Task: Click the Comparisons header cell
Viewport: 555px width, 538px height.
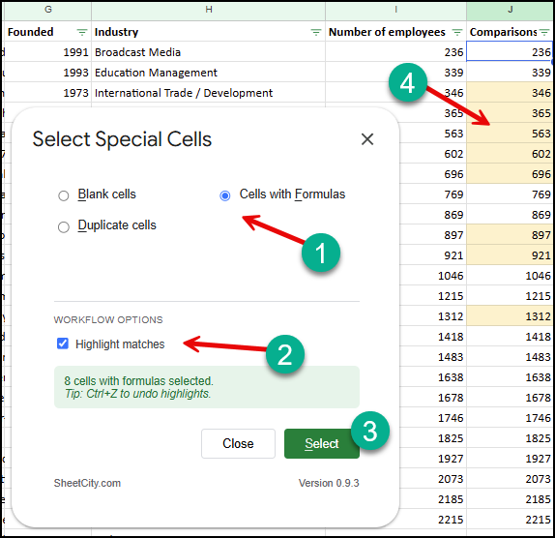Action: (x=510, y=32)
